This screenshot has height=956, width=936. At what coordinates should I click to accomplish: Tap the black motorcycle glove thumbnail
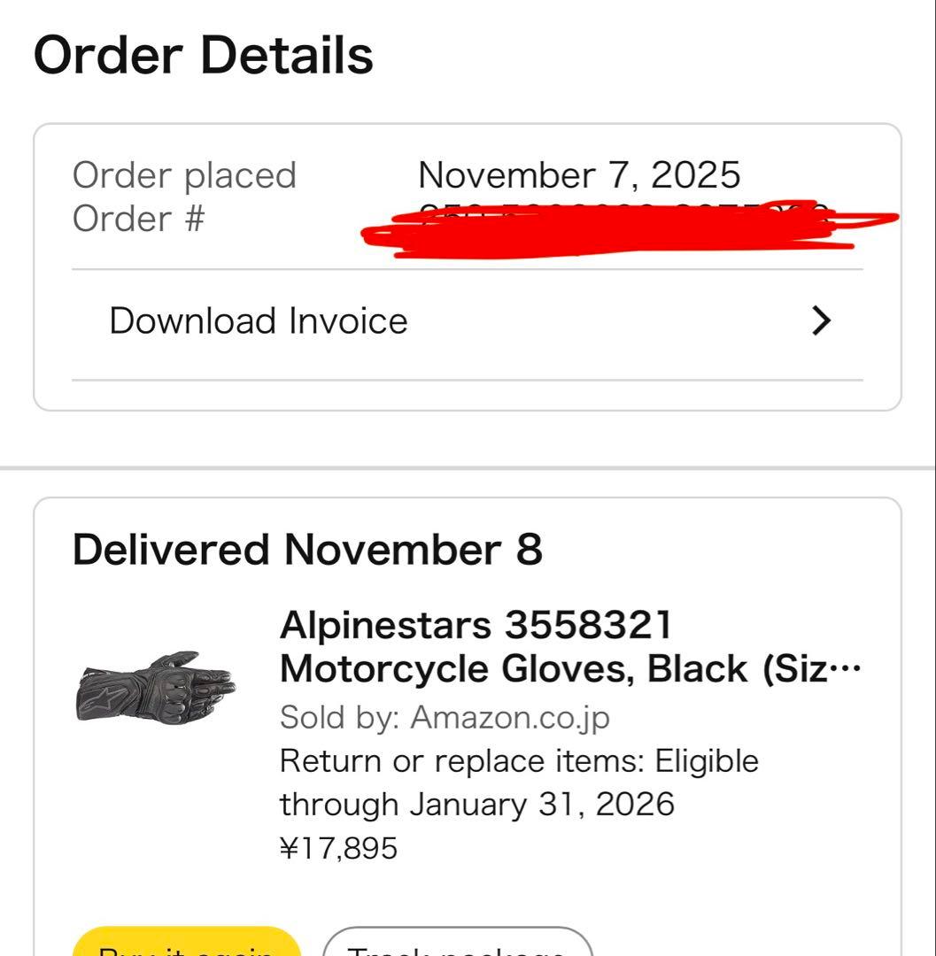pyautogui.click(x=156, y=686)
